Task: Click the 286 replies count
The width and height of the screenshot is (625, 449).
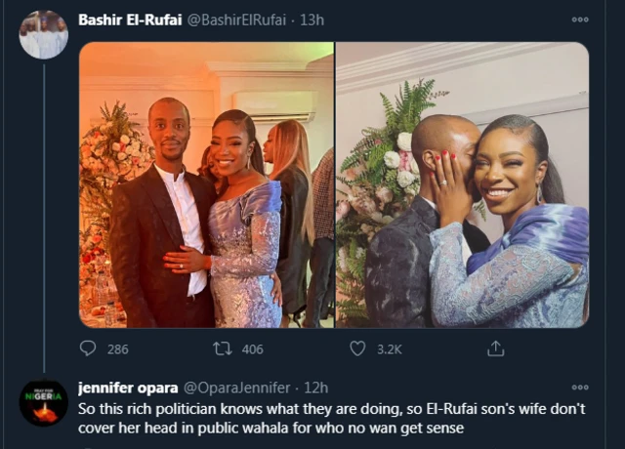Action: point(119,348)
